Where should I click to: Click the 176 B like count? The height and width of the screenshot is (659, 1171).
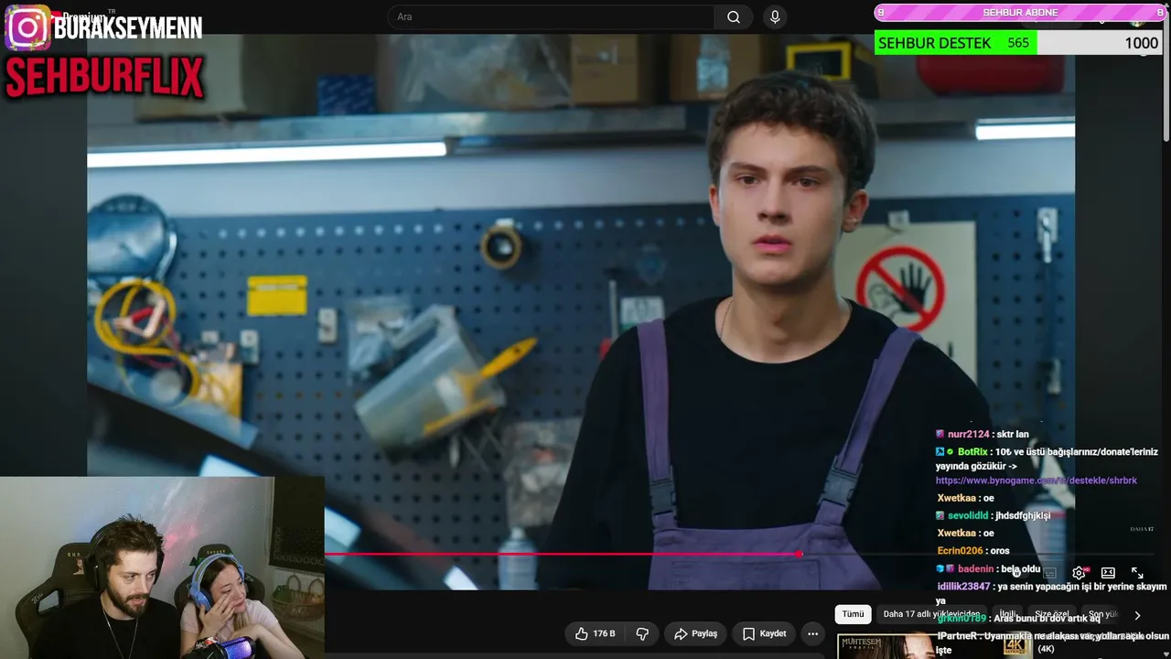604,633
